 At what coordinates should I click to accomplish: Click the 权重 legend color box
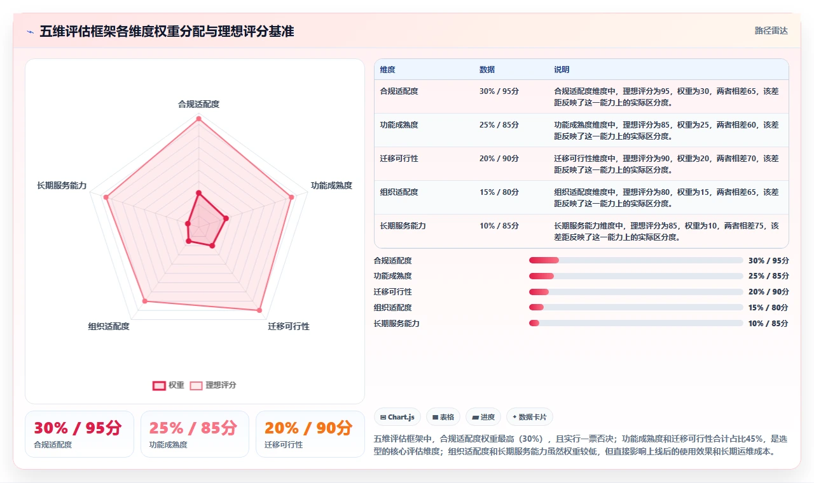click(159, 385)
